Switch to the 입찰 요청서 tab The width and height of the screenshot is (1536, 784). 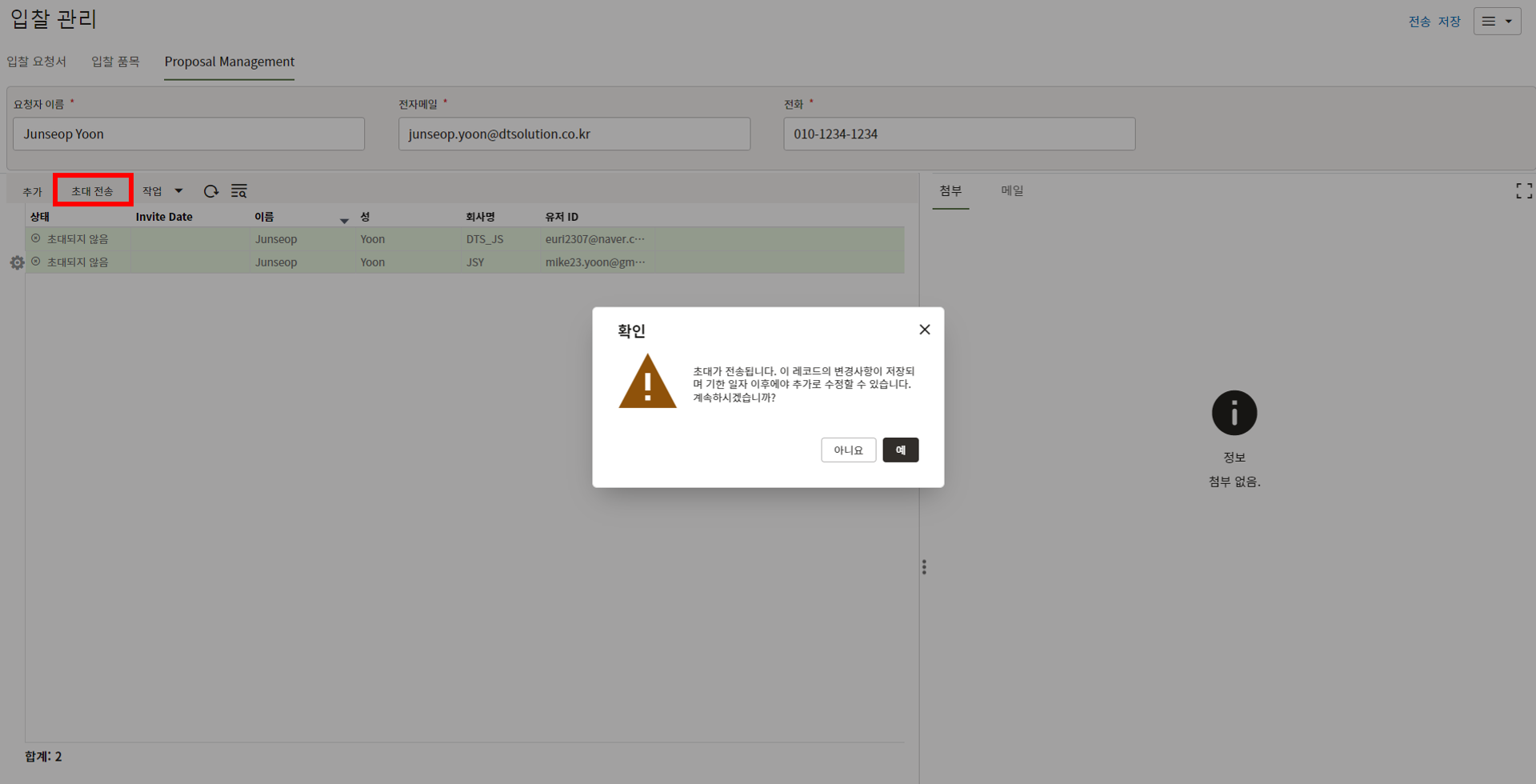(x=37, y=62)
